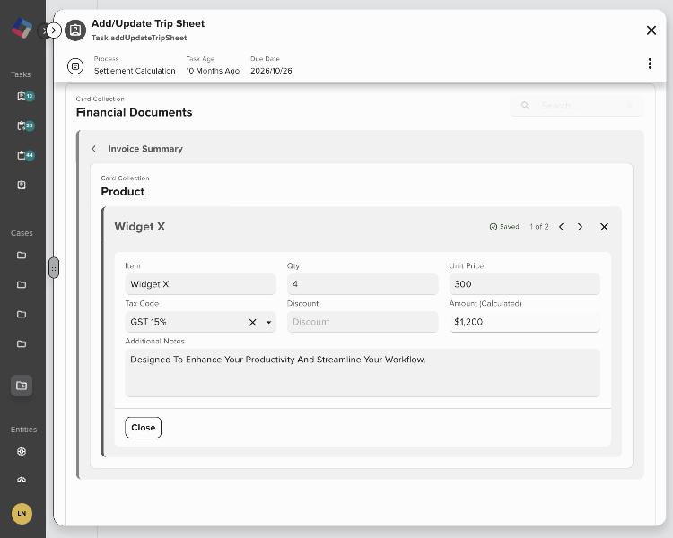Click the Amount (Calculated) field
The image size is (673, 538).
click(525, 322)
